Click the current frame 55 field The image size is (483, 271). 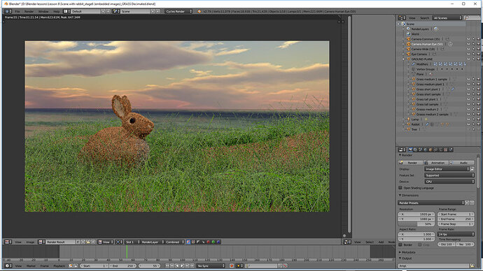149,266
